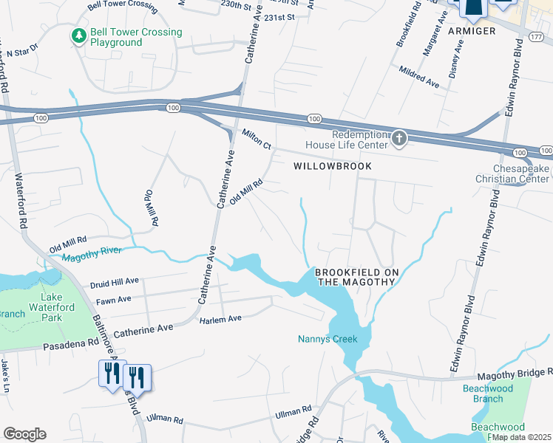Click the Armiger neighborhood label
Image resolution: width=553 pixels, height=443 pixels.
[472, 31]
